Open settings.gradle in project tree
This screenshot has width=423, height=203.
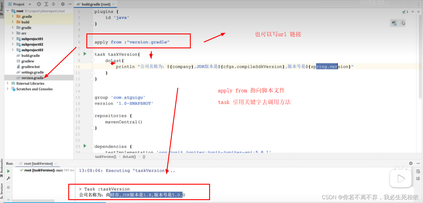pyautogui.click(x=33, y=72)
